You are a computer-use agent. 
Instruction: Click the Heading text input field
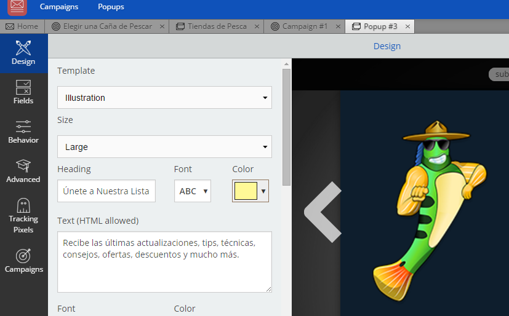click(x=106, y=191)
